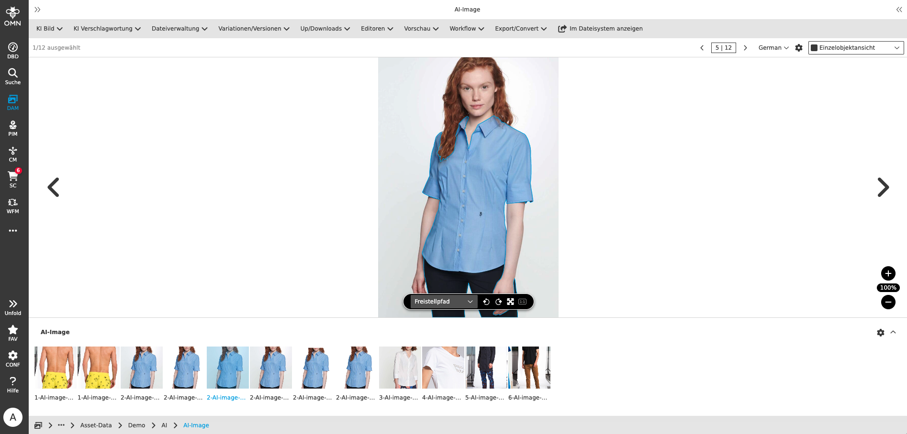Rotate the image counterclockwise
Viewport: 907px width, 434px height.
(486, 302)
